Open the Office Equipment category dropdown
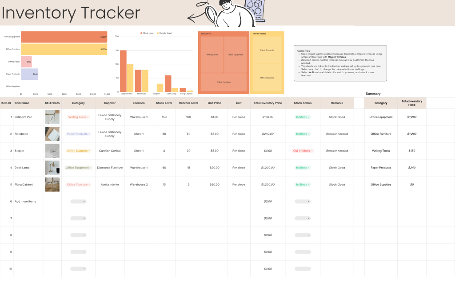Screen dimensions: 455x294 pyautogui.click(x=78, y=168)
